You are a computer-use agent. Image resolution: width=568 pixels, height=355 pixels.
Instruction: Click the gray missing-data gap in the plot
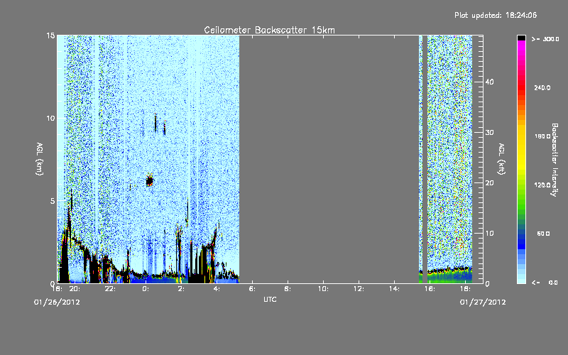coord(329,159)
